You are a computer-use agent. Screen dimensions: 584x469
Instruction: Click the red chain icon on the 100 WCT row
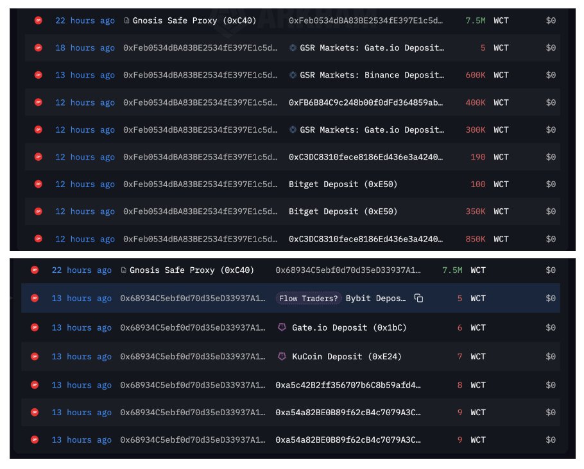point(38,184)
